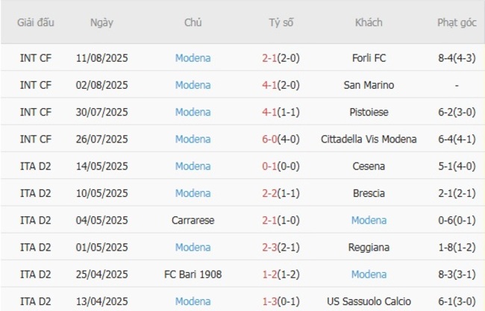Select the 'Phạt góc' column header

click(x=457, y=23)
